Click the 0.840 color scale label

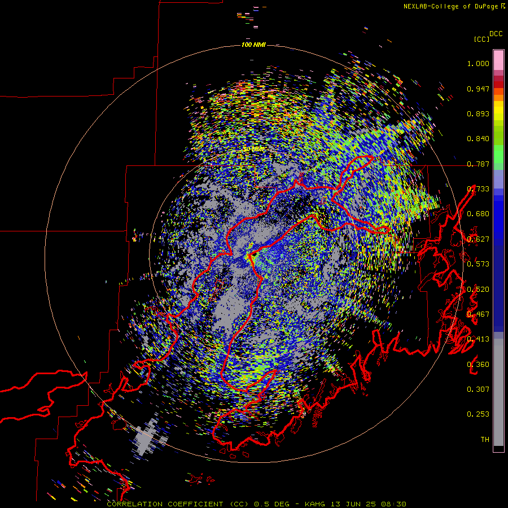[x=478, y=139]
